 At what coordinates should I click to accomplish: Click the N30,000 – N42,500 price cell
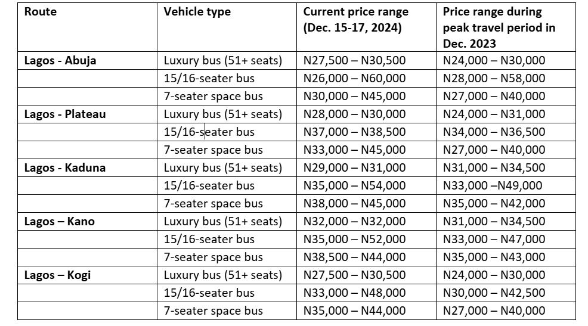[x=494, y=293]
